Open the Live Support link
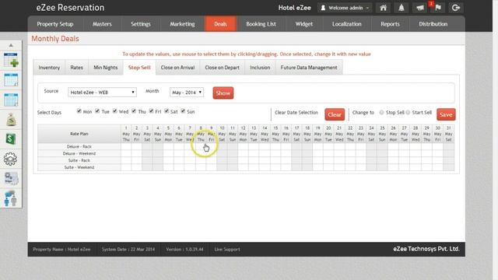 (x=227, y=250)
